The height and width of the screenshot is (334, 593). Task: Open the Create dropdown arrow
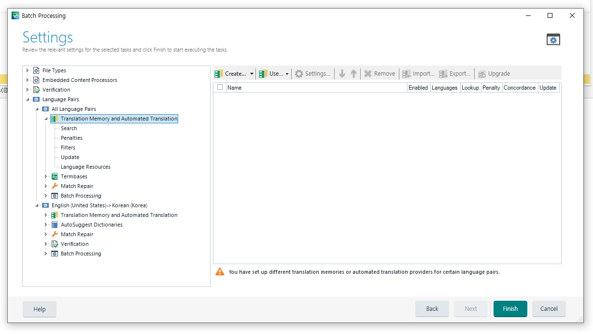pos(252,74)
